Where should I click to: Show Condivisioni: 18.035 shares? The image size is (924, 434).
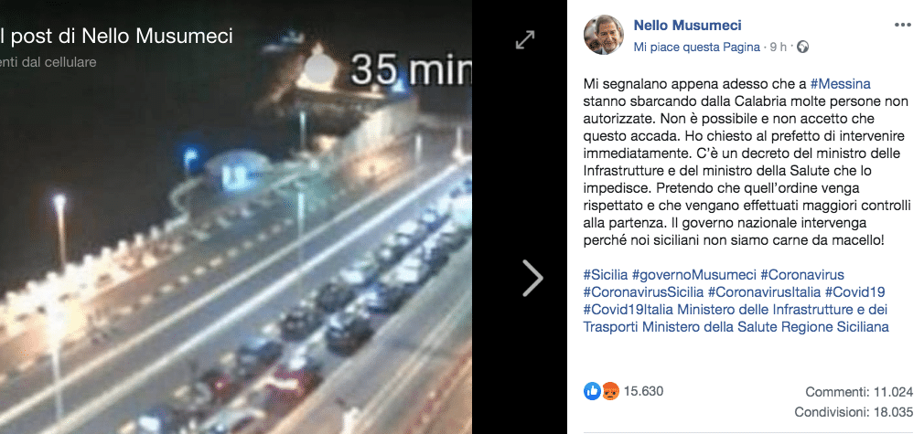(x=854, y=412)
